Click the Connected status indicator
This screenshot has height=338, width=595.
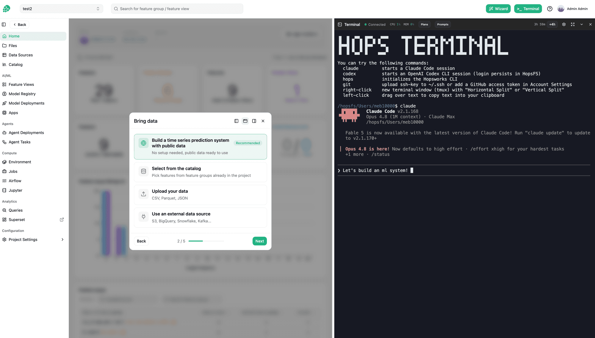pyautogui.click(x=375, y=24)
